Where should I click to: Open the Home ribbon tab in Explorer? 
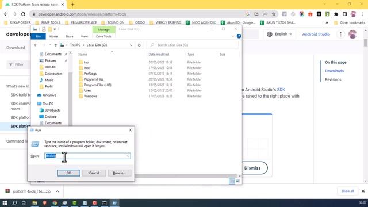[x=53, y=36]
